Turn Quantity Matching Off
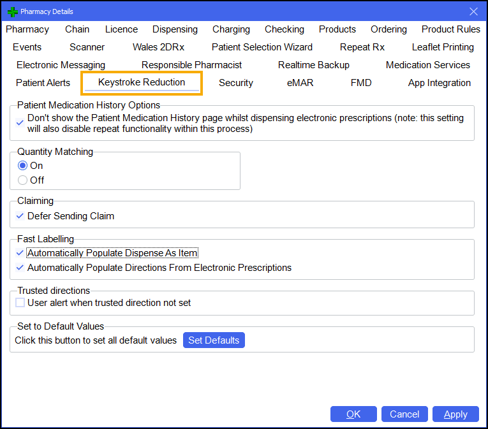 pyautogui.click(x=23, y=180)
